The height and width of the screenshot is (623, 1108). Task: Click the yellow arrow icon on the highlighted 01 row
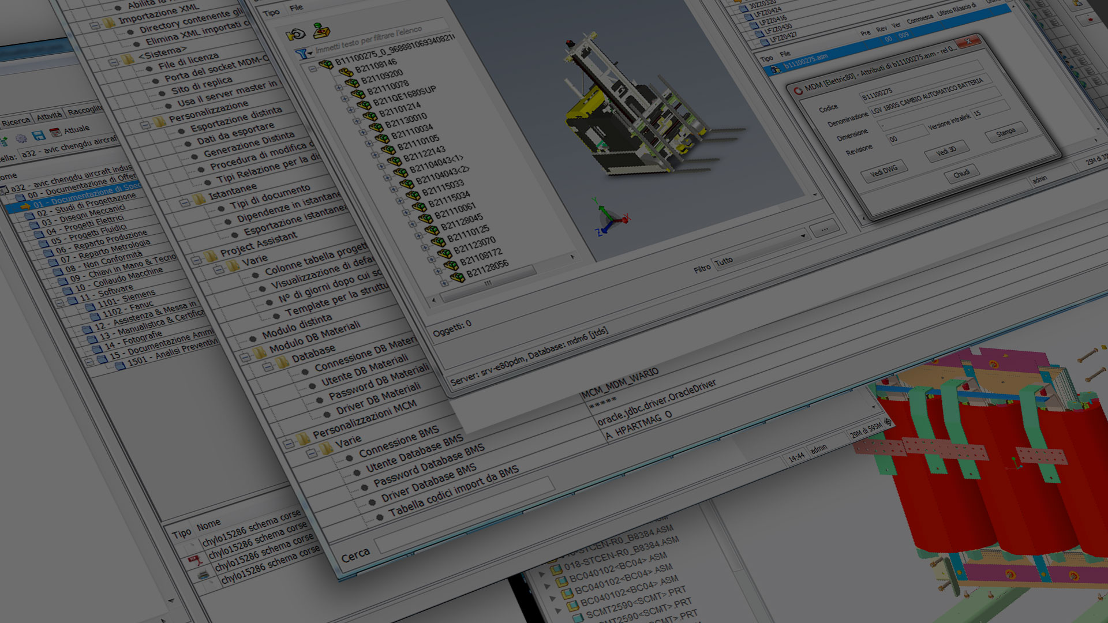pos(25,205)
